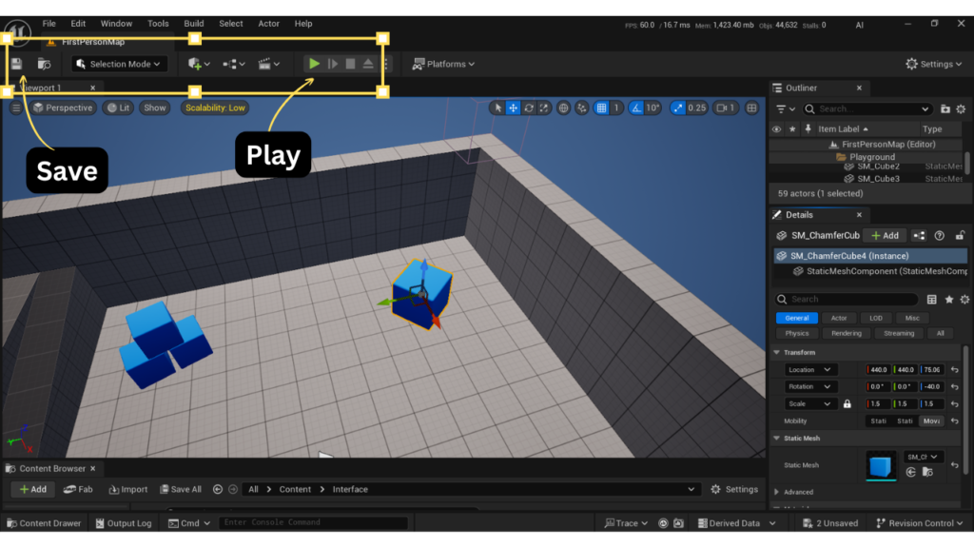Open the viewport Show flags menu
This screenshot has height=548, width=974.
[x=155, y=108]
